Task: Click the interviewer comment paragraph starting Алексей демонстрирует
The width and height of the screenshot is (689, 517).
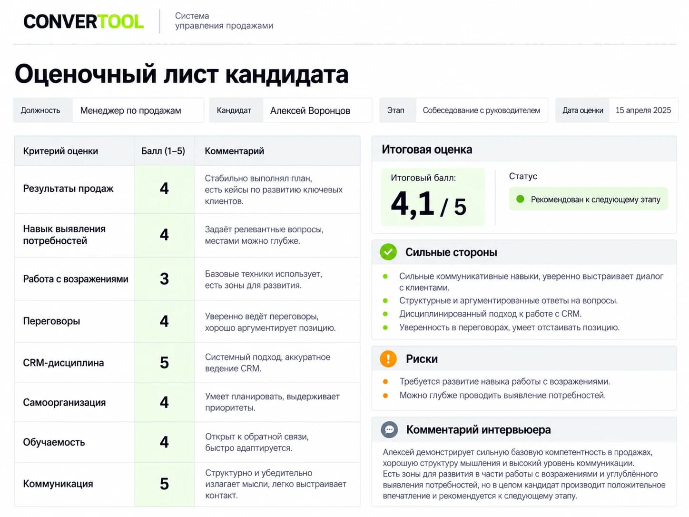Action: coord(524,474)
